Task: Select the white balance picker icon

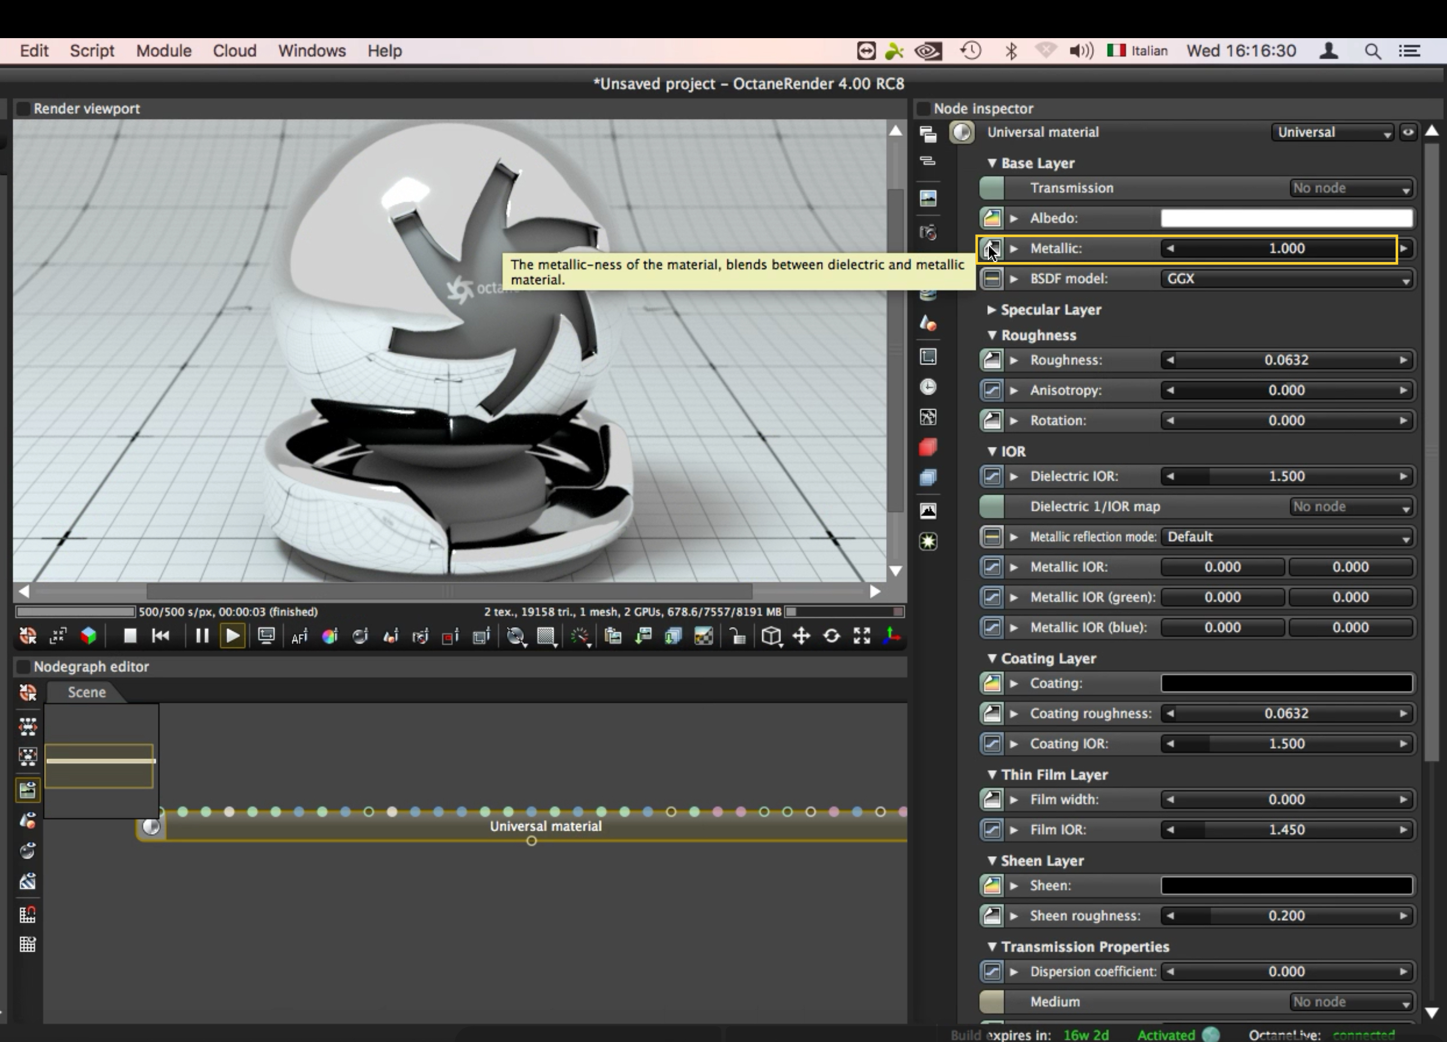Action: (x=330, y=636)
